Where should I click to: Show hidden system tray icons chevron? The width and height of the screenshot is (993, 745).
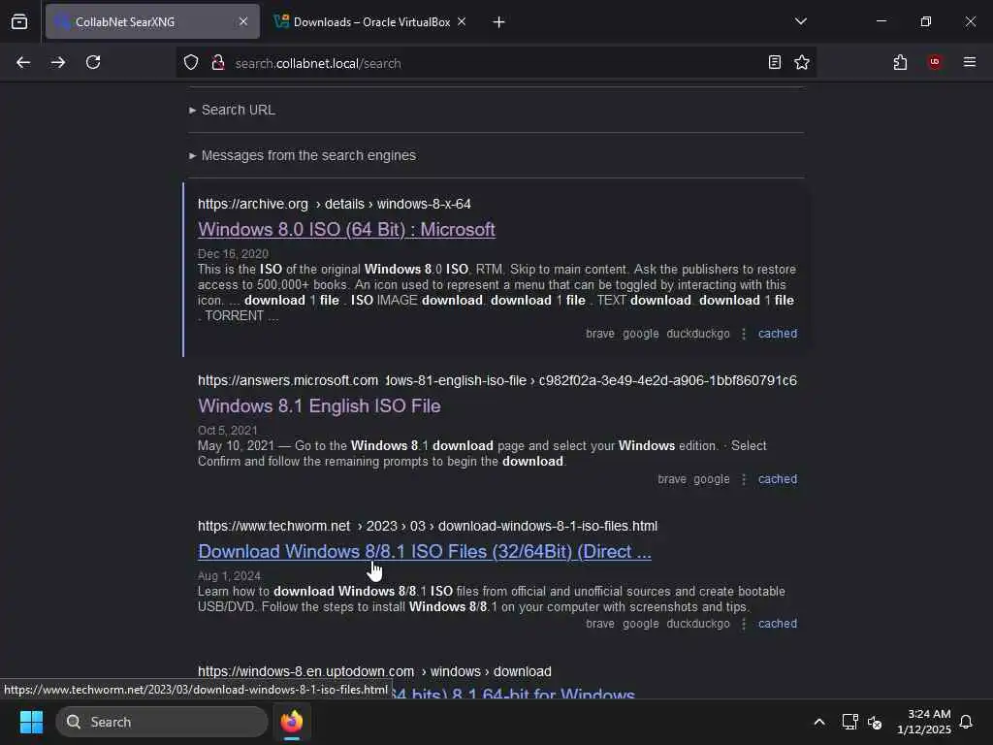click(818, 722)
